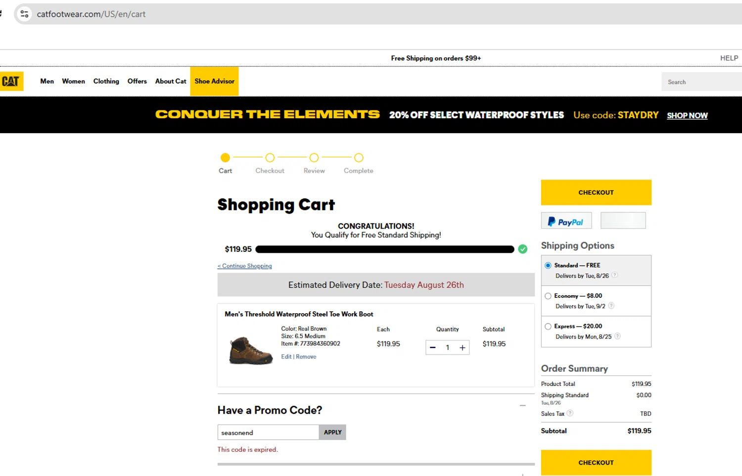
Task: Open the Shoe Advisor tab
Action: pyautogui.click(x=214, y=81)
